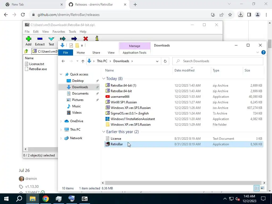This screenshot has width=272, height=204.
Task: Bookmark this page star icon
Action: point(230,15)
